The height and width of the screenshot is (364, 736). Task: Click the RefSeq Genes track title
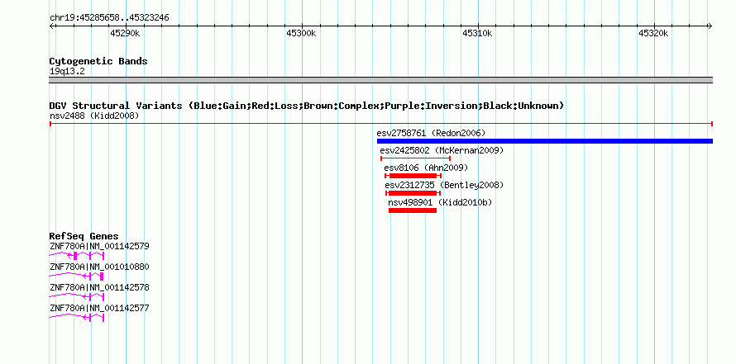click(x=84, y=236)
